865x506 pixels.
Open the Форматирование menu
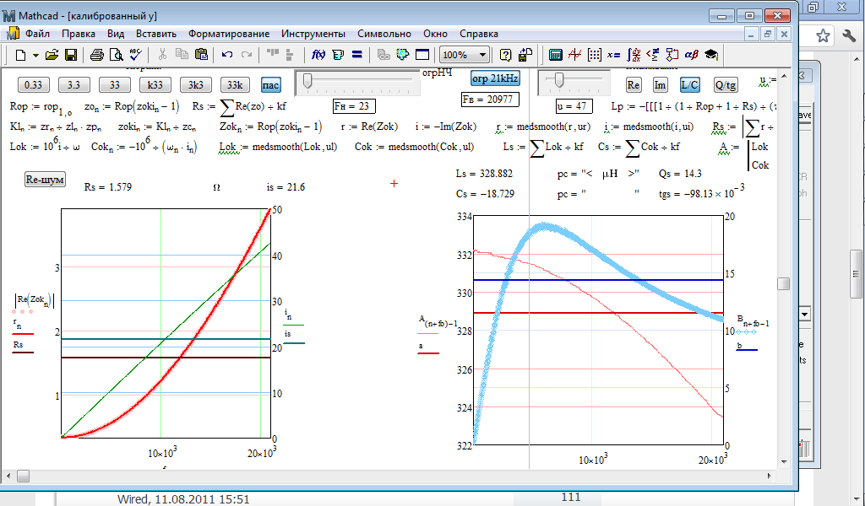229,34
